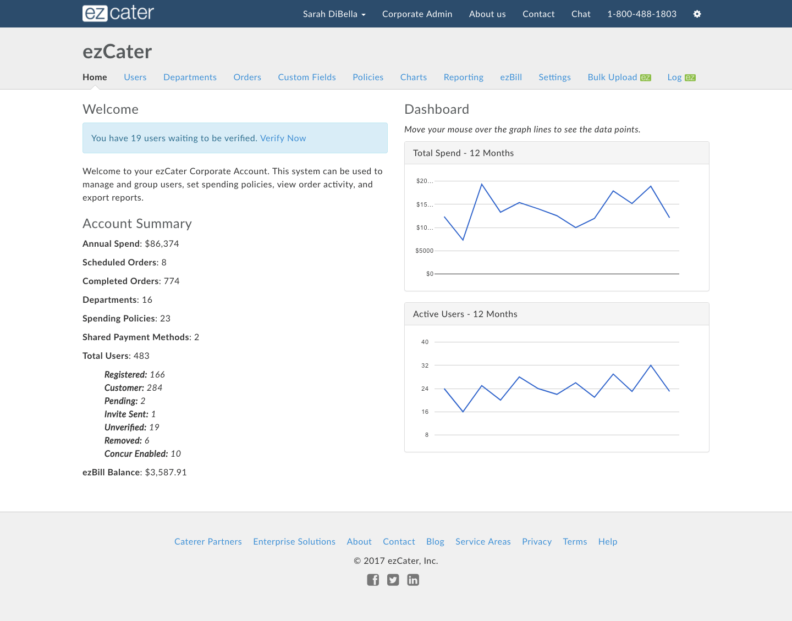Screen dimensions: 792x621
Task: Click the Scheduled Orders: 8 line
Action: point(124,263)
